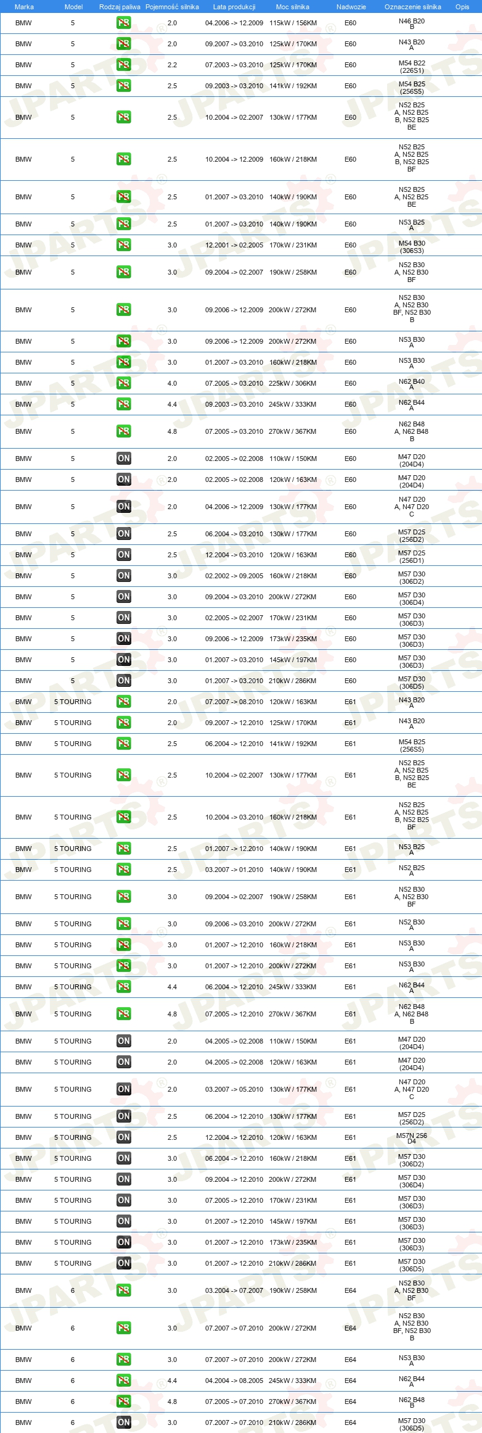The width and height of the screenshot is (482, 1433).
Task: Click the diesel ON icon in the 03.2007 -> 05.2010 row
Action: (123, 1089)
